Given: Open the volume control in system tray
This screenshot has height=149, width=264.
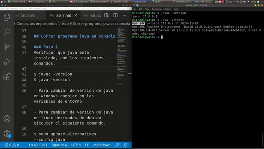Looking at the screenshot, I should coord(245,2).
